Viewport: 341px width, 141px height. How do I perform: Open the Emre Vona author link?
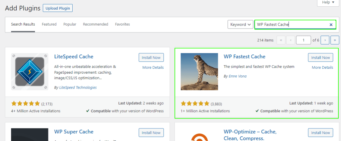click(237, 76)
